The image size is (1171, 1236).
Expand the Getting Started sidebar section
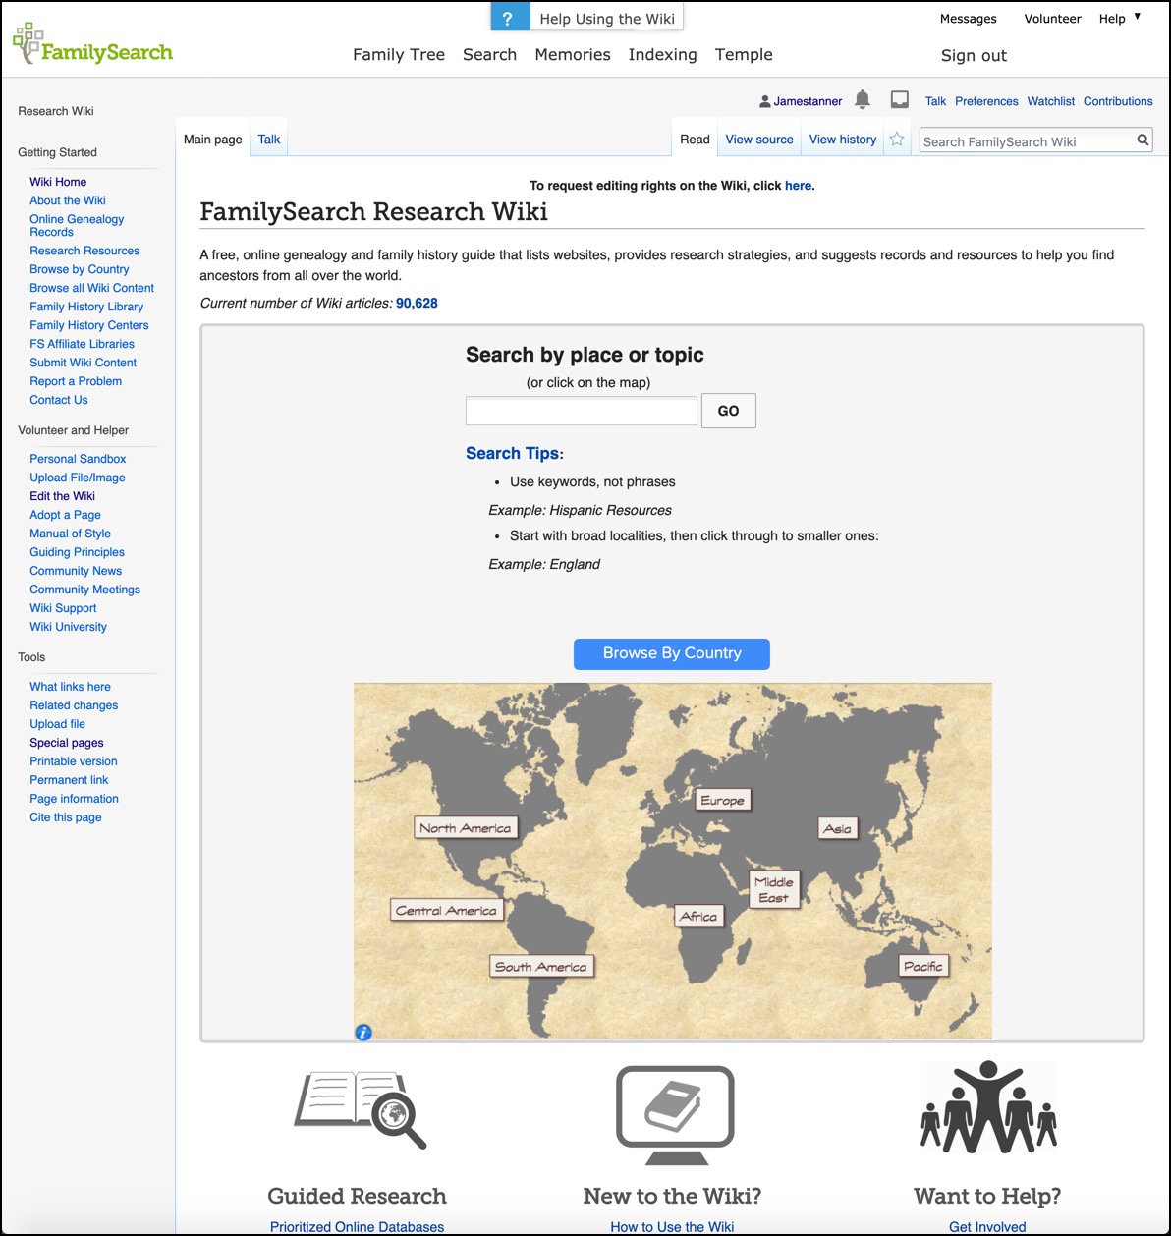tap(56, 152)
